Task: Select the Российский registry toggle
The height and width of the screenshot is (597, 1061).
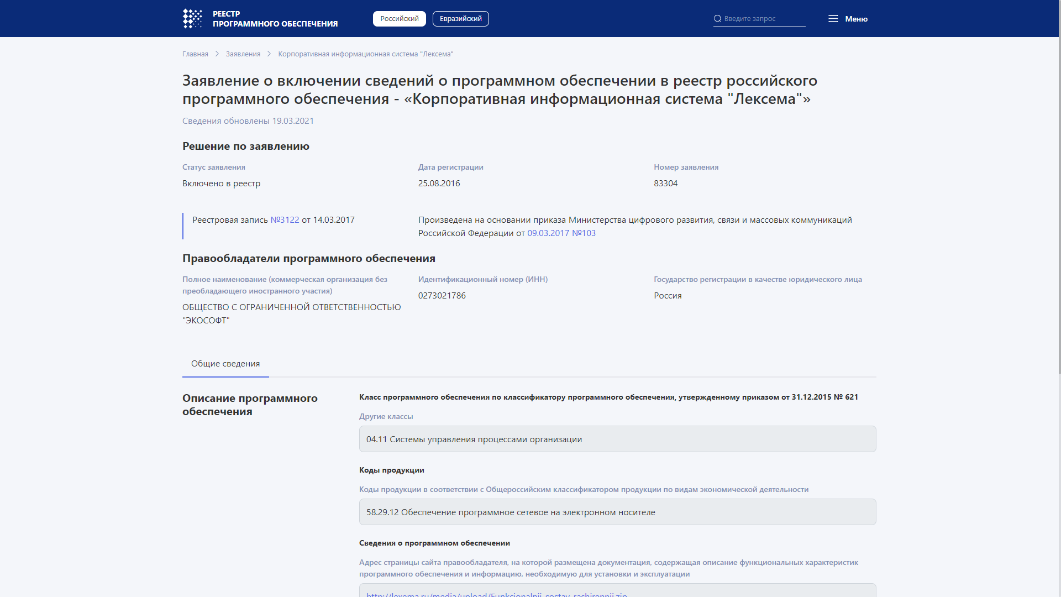Action: [400, 19]
